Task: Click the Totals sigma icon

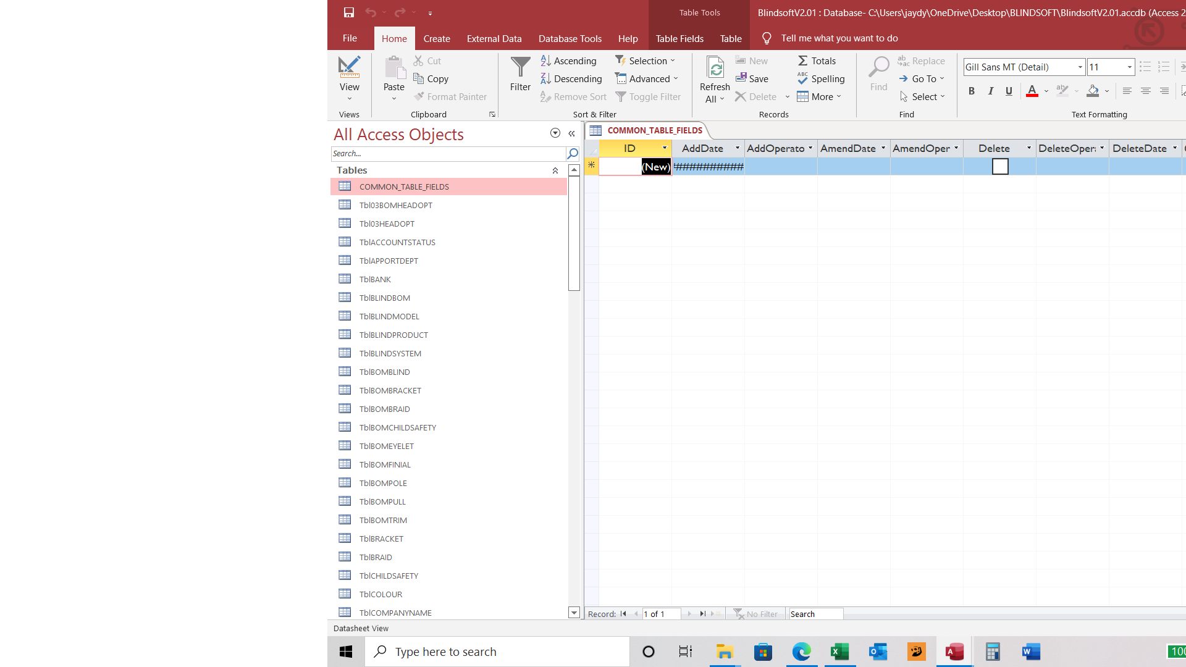Action: click(802, 61)
